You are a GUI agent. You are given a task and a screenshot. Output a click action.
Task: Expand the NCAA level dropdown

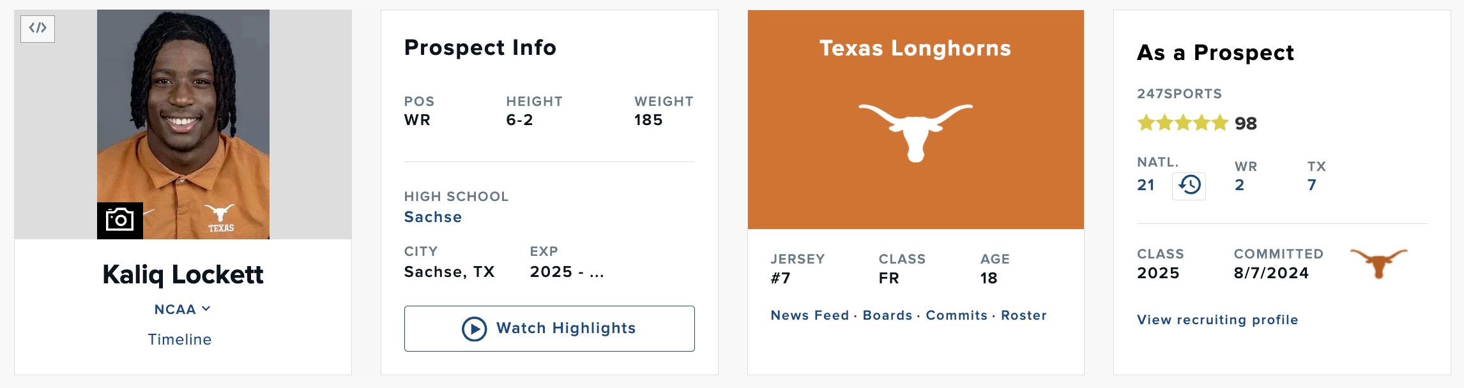[x=182, y=310]
